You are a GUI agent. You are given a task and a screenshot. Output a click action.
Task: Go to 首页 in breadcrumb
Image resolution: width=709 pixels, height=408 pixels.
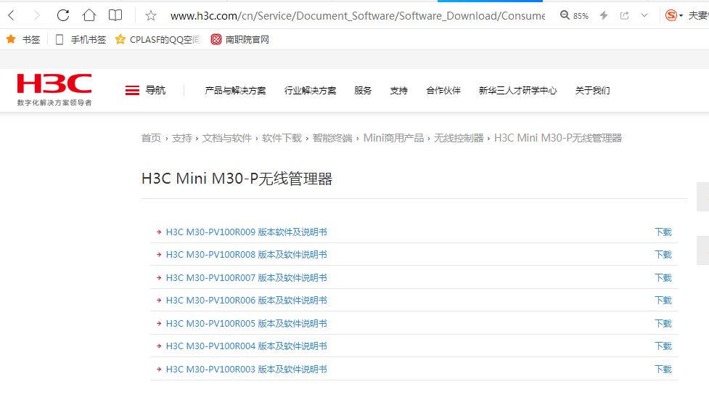pyautogui.click(x=151, y=138)
